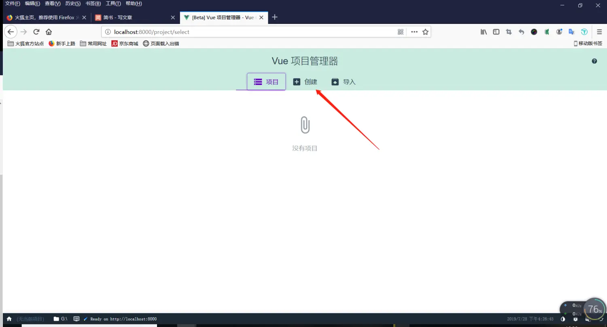Open the 页面载入出错 bookmark
This screenshot has width=607, height=327.
point(161,43)
